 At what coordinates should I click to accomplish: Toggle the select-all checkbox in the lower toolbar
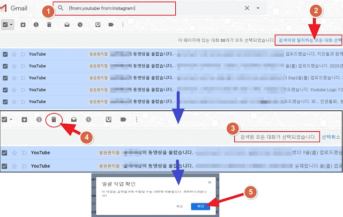coord(4,119)
